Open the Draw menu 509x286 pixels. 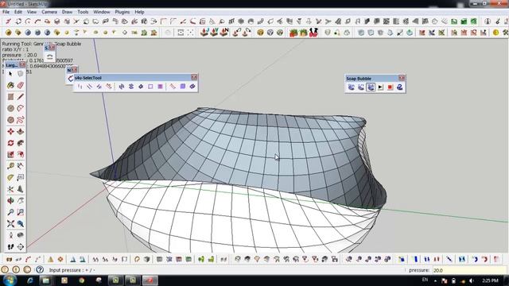point(67,12)
